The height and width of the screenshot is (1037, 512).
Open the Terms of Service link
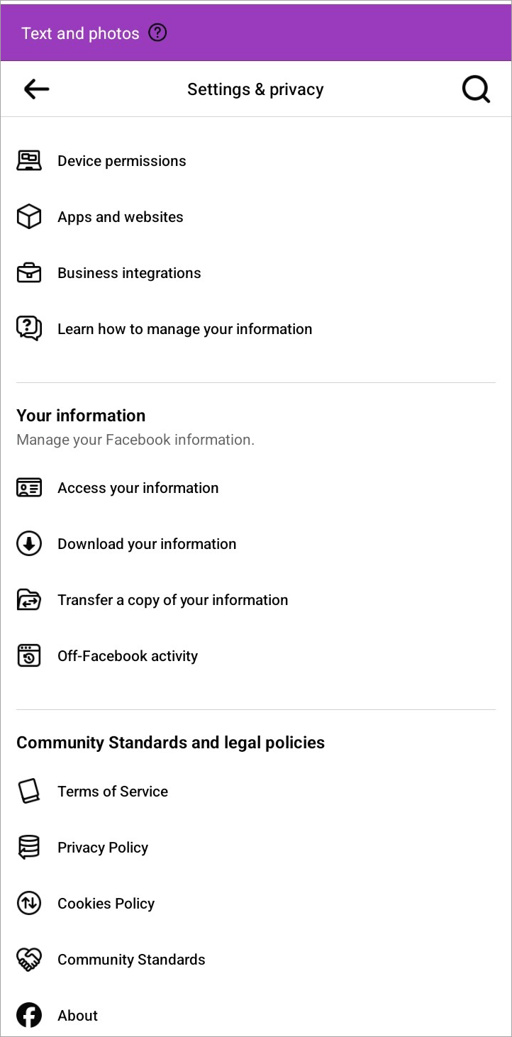113,792
